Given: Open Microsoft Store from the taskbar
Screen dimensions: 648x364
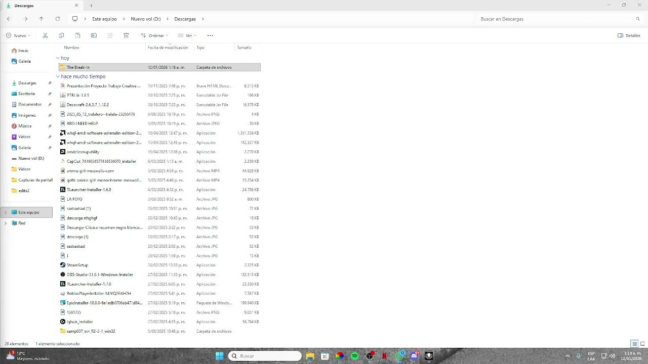Looking at the screenshot, I should click(325, 356).
